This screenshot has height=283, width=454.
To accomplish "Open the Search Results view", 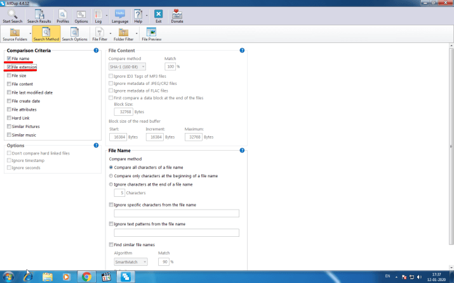I will click(x=39, y=15).
